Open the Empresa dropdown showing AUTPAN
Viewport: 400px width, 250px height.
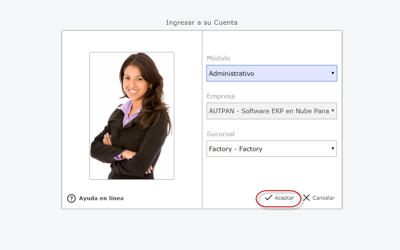[272, 111]
